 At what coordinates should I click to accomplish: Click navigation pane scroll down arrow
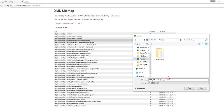tap(150, 76)
